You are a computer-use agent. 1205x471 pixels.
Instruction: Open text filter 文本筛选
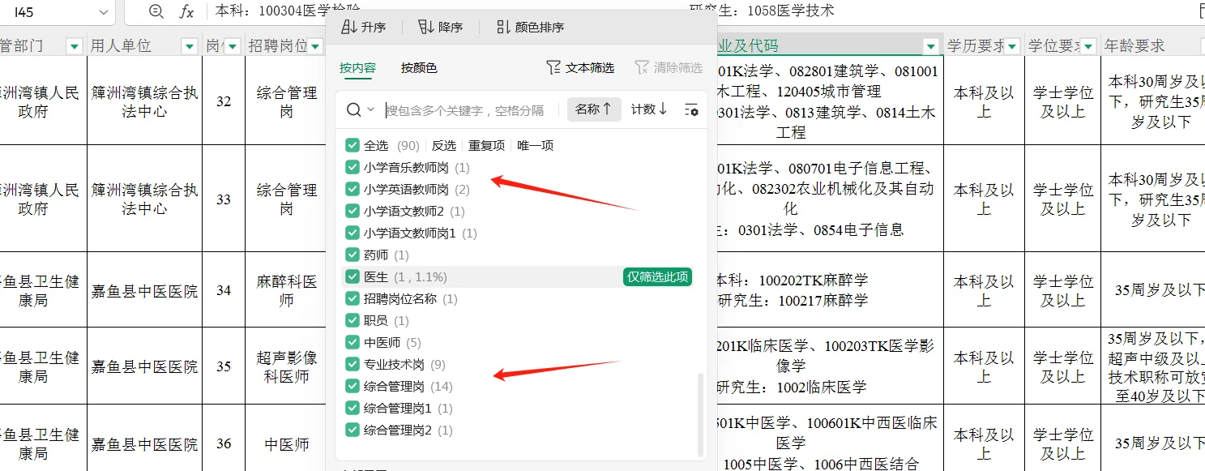pyautogui.click(x=580, y=67)
